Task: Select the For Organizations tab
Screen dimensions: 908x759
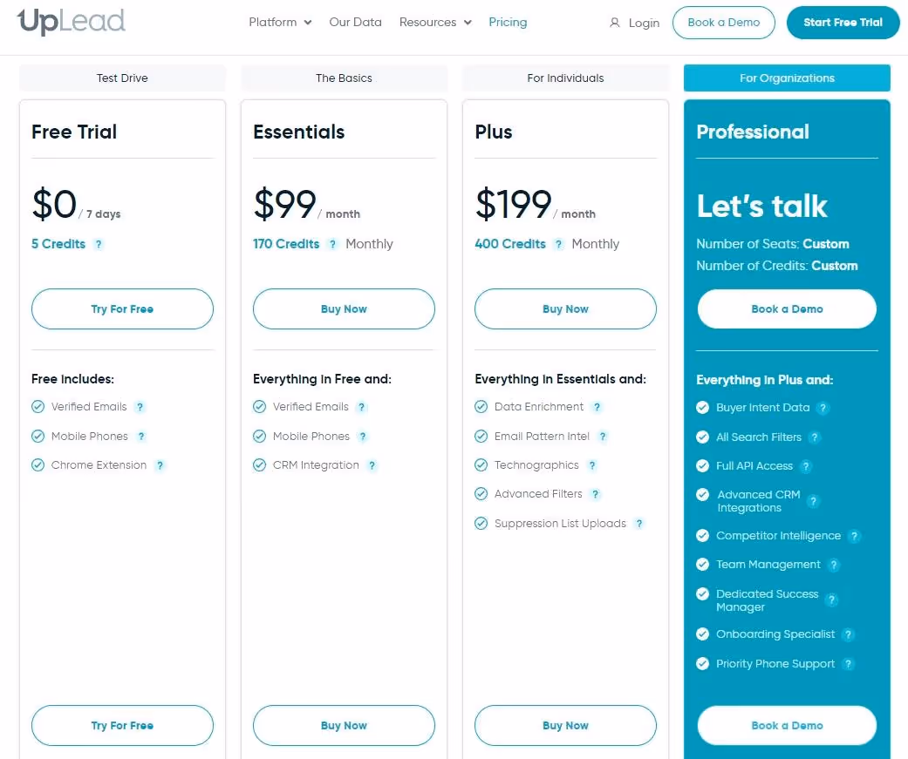Action: (786, 78)
